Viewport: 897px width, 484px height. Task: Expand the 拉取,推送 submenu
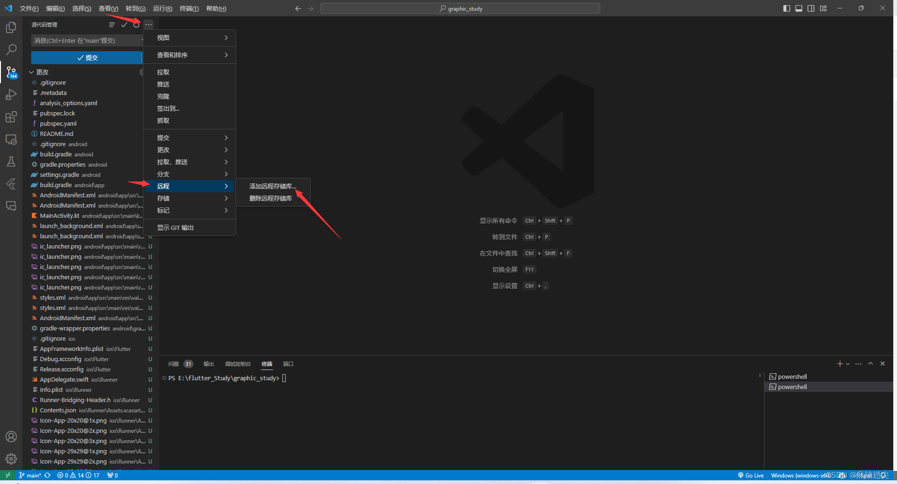click(190, 162)
